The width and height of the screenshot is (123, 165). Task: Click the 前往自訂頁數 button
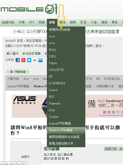[x=32, y=54]
